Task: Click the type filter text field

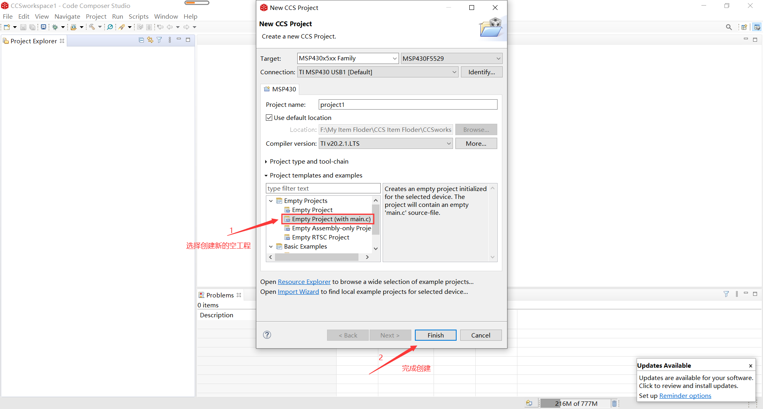Action: point(323,188)
